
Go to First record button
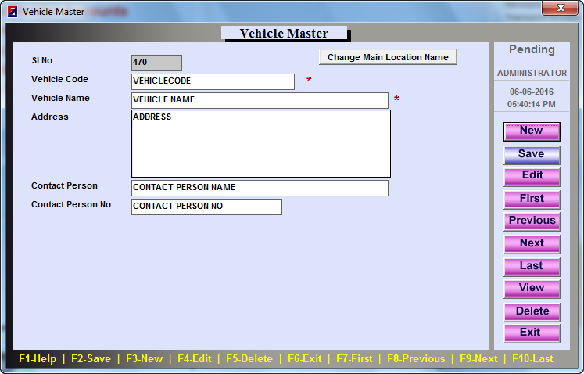[532, 199]
